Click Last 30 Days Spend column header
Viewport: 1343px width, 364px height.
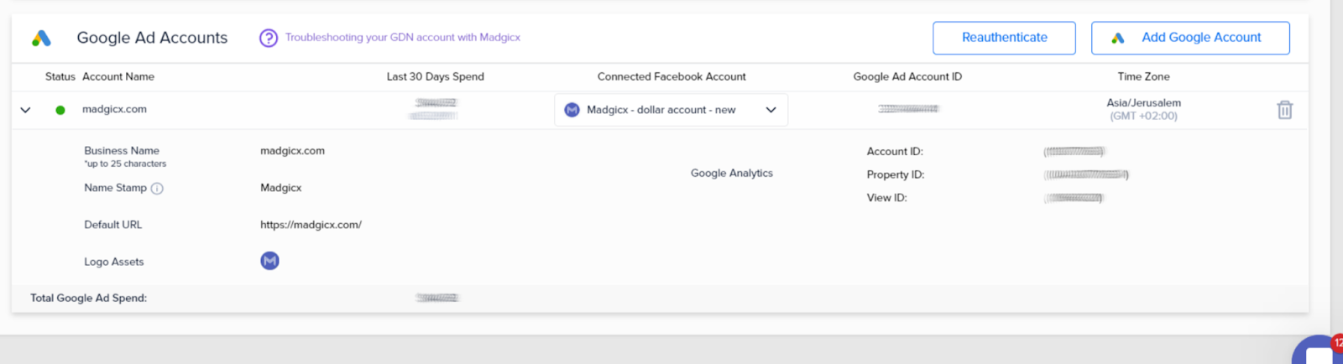[435, 76]
